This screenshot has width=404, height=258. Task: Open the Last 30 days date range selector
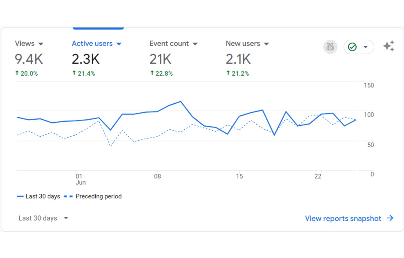coord(43,218)
